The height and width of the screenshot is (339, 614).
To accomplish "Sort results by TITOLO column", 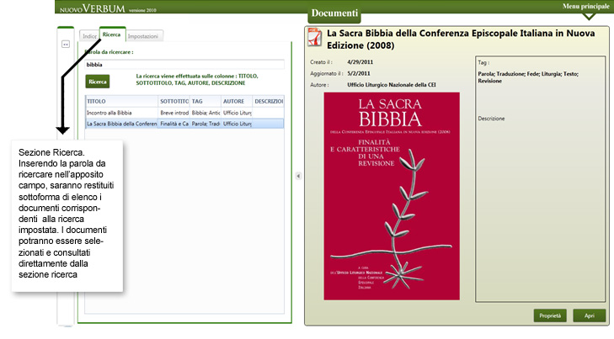I will [120, 101].
